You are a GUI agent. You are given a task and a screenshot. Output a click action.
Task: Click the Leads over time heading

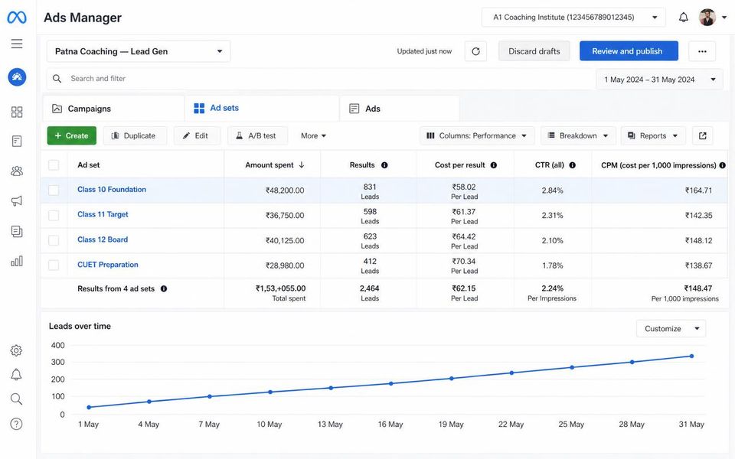80,326
